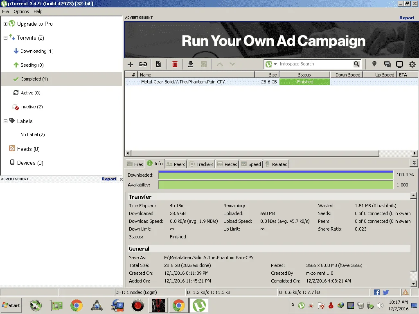
Task: Open the File menu
Action: 5,11
